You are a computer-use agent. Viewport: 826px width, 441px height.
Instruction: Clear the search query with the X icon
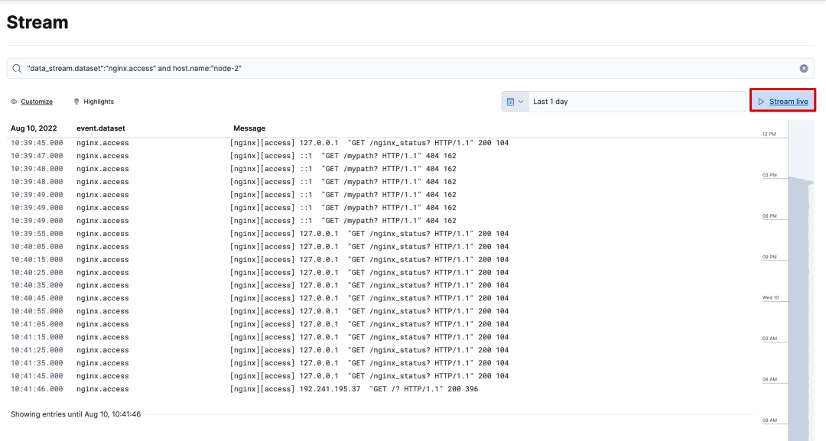click(x=803, y=69)
